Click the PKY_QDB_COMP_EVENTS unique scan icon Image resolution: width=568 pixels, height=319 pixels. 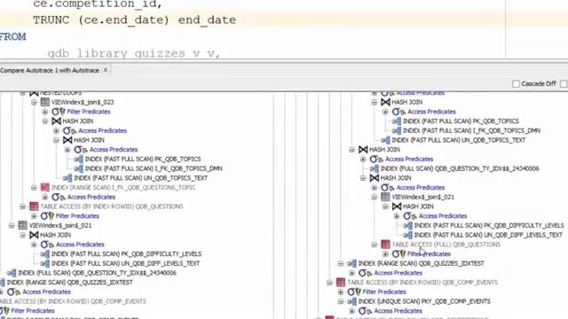click(x=351, y=301)
